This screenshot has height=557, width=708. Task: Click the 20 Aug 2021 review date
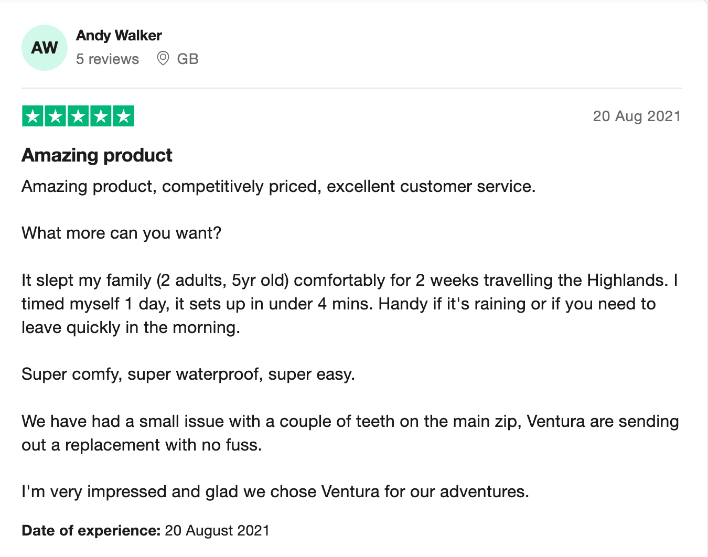coord(637,116)
